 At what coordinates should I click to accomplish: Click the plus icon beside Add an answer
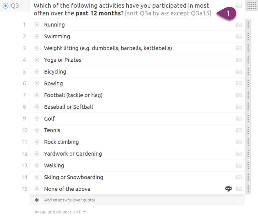click(x=37, y=200)
